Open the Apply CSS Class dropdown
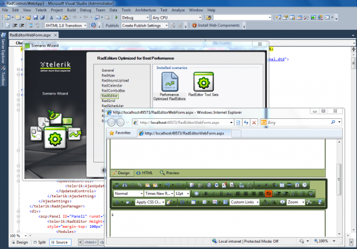The height and width of the screenshot is (249, 357). [x=150, y=202]
